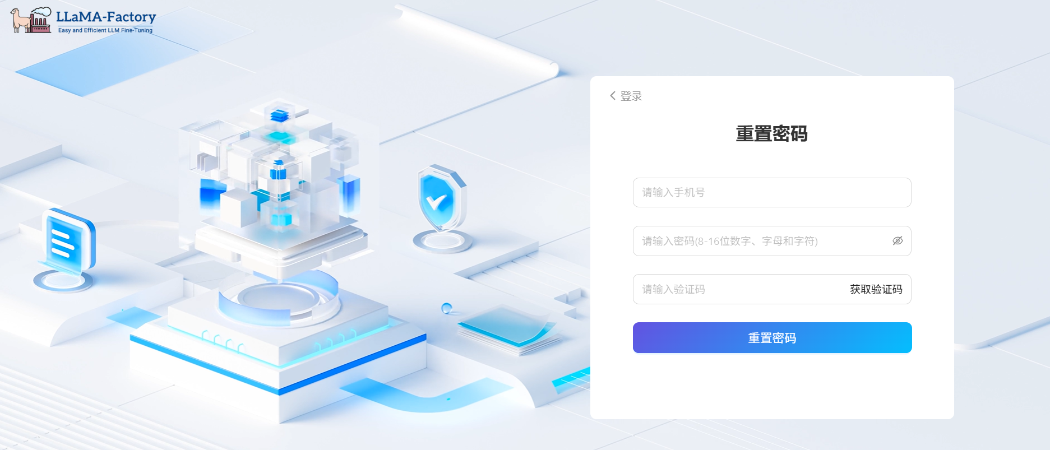Submit the 重置密码 gradient button
This screenshot has width=1050, height=450.
point(772,337)
